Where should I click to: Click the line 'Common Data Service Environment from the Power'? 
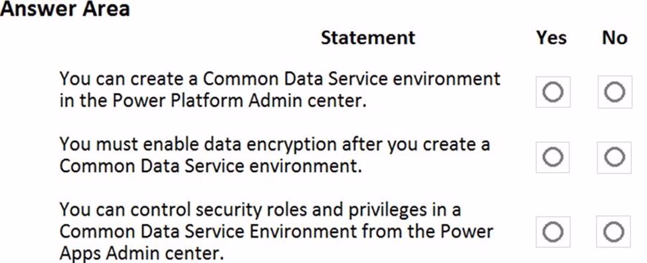pos(276,232)
